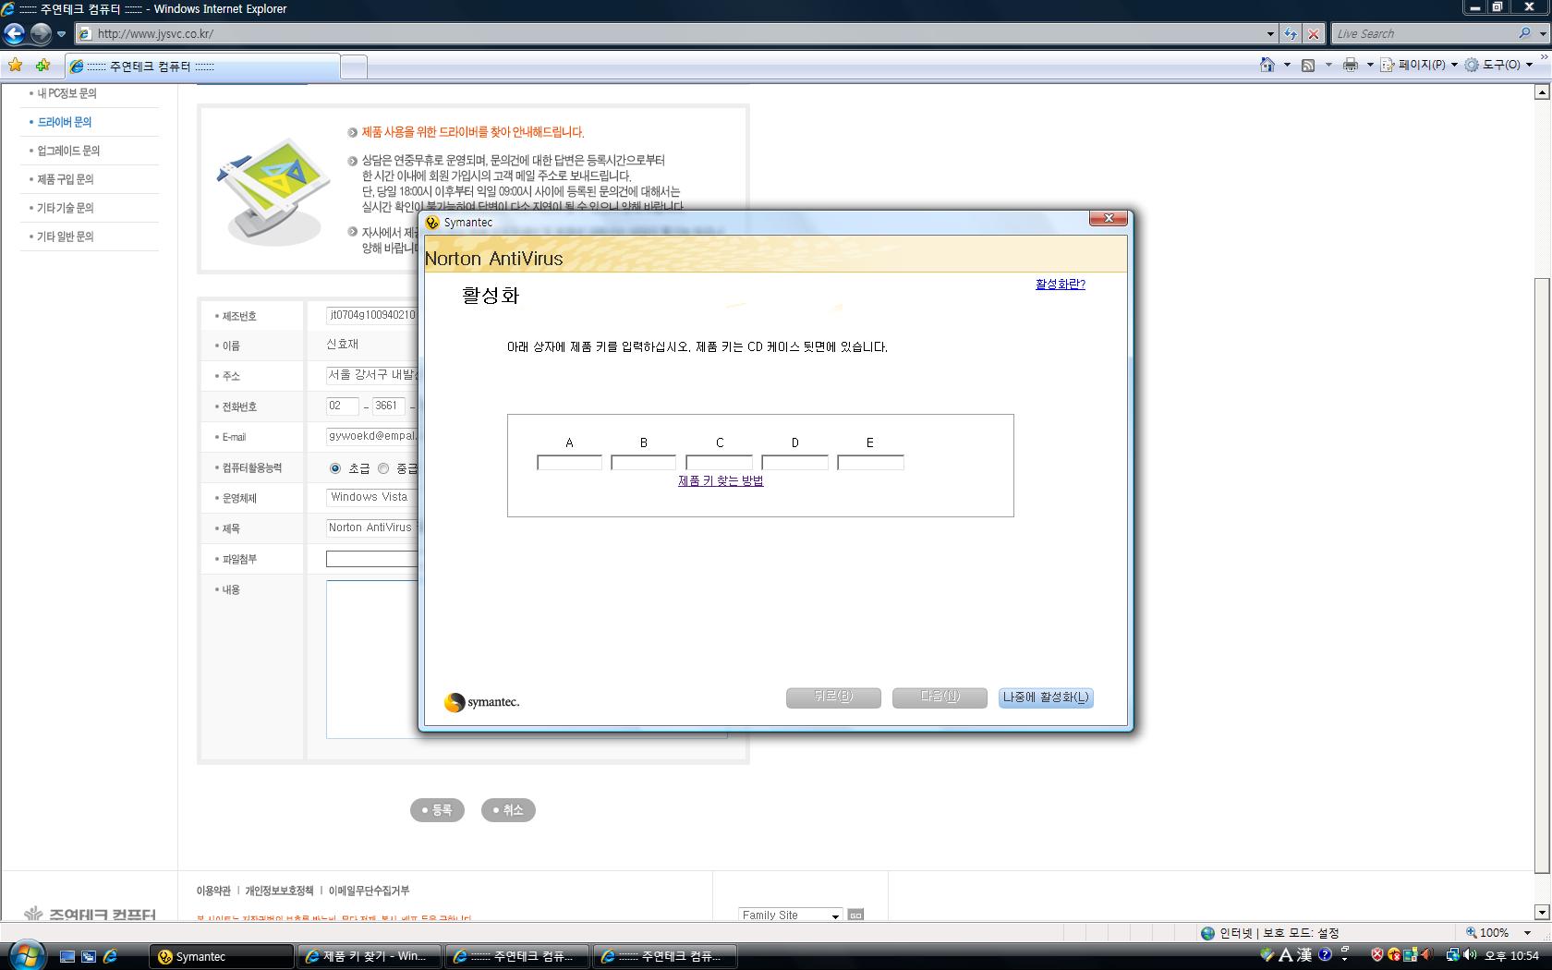
Task: Click the Show Desktop quick launch icon
Action: [x=67, y=957]
